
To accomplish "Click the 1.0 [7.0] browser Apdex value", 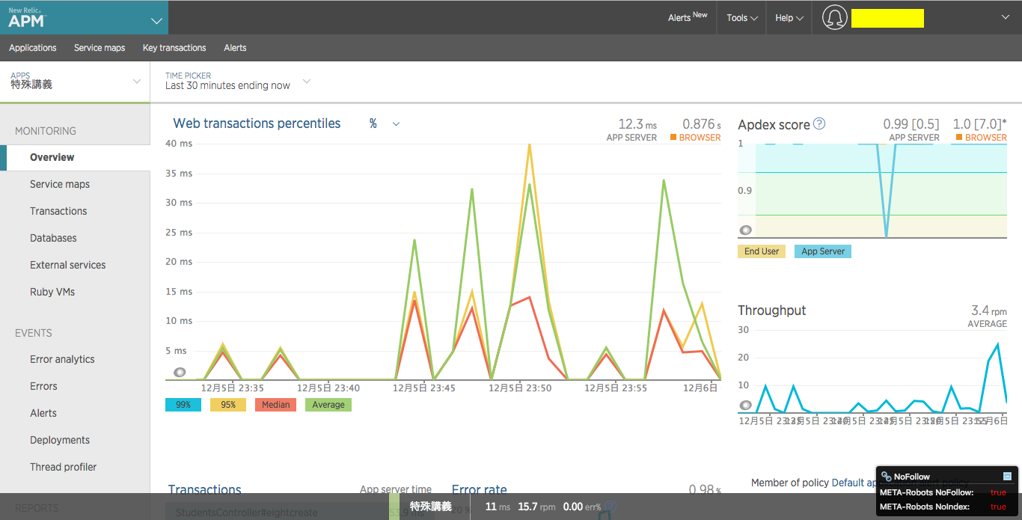I will click(979, 124).
